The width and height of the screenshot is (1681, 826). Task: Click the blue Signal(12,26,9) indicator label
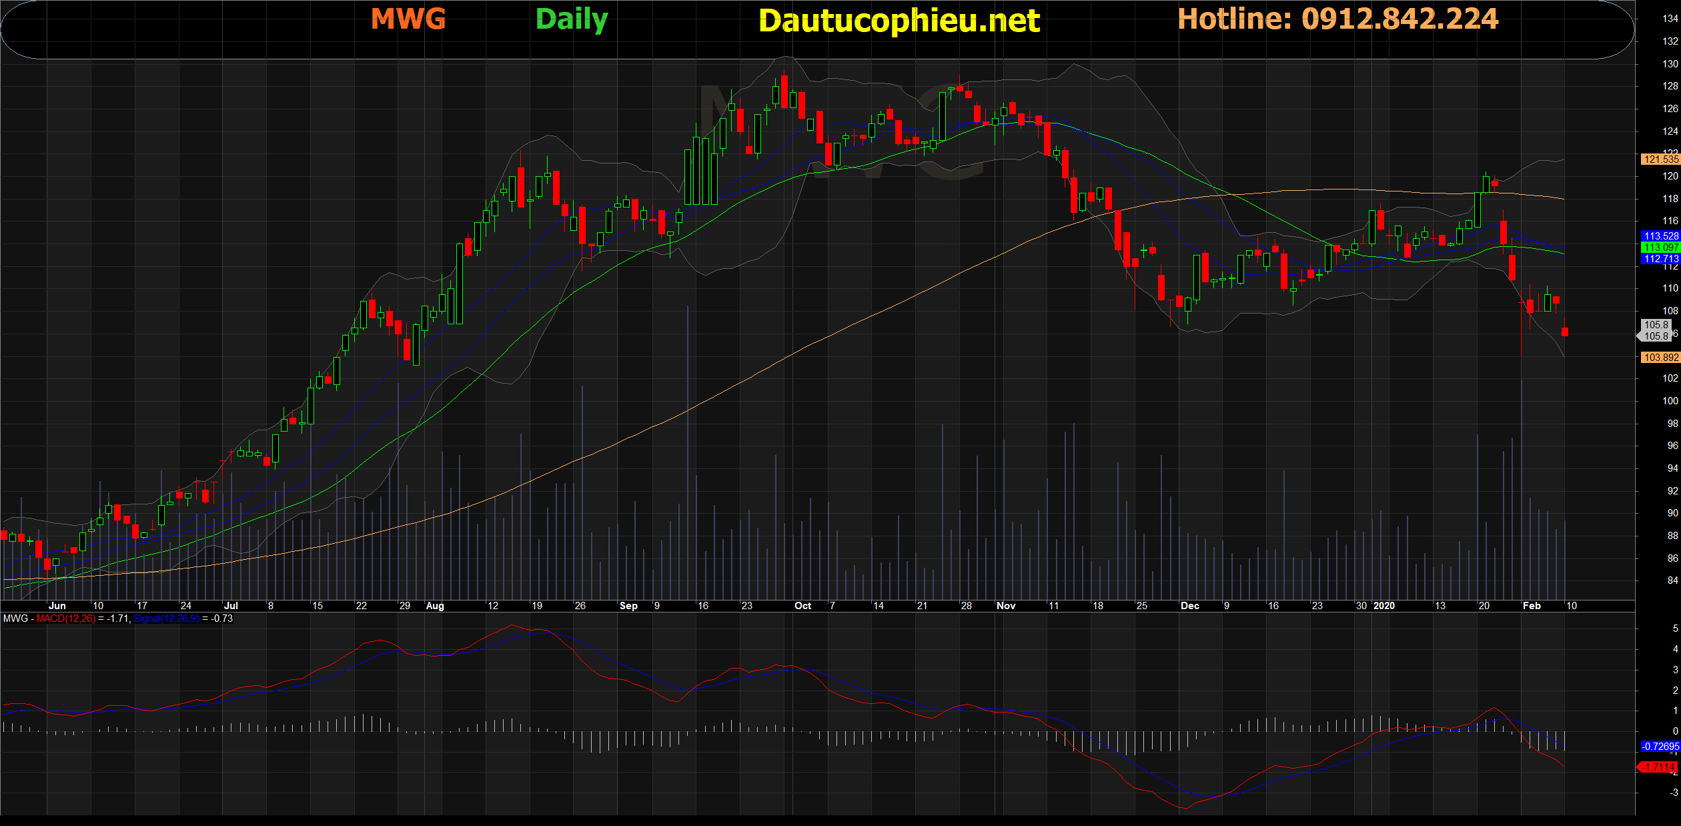click(x=166, y=618)
